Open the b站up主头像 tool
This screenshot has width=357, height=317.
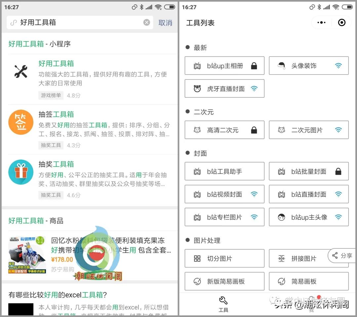pyautogui.click(x=309, y=217)
